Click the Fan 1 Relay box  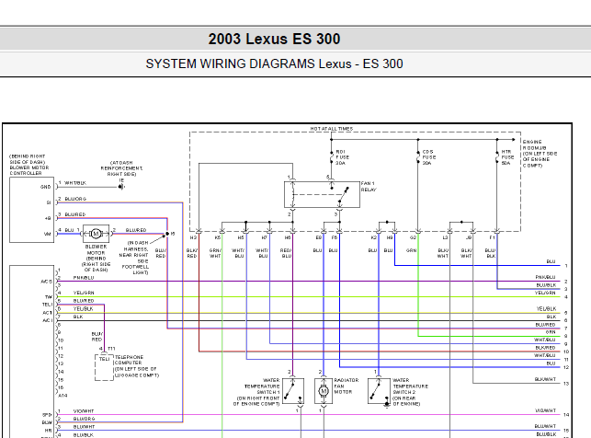tap(322, 195)
